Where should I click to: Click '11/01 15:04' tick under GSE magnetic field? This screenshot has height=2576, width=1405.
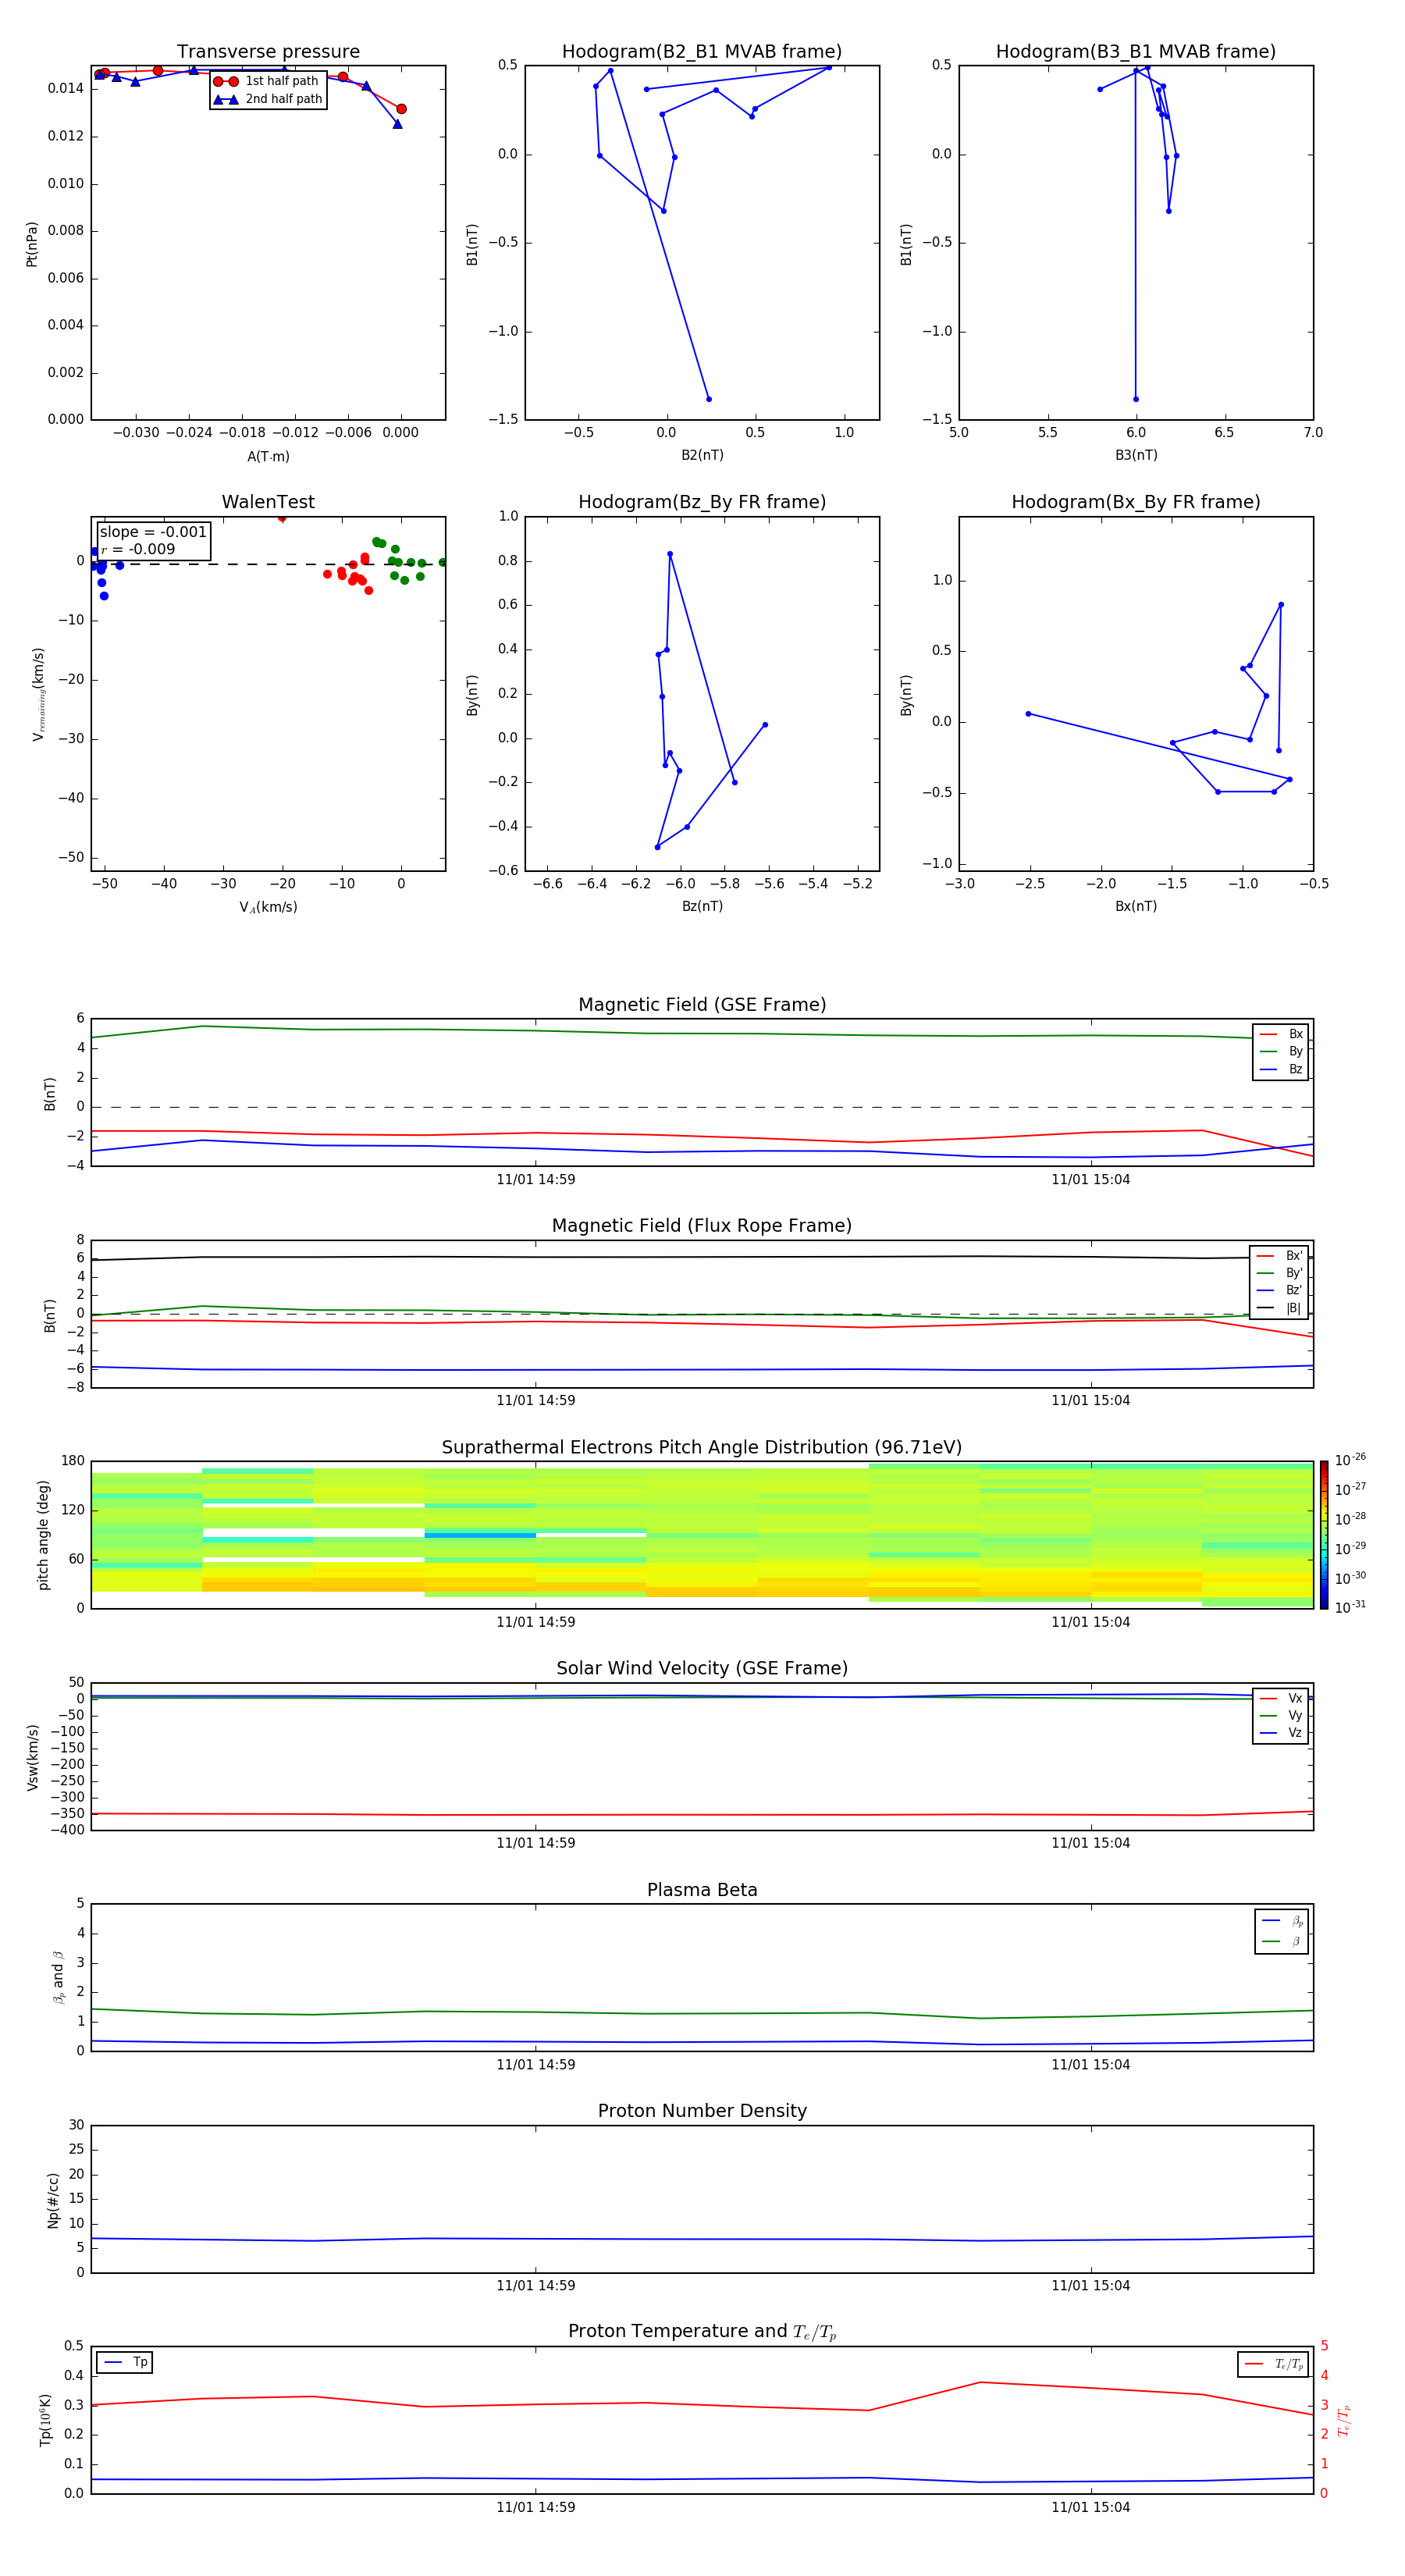[x=1091, y=1180]
